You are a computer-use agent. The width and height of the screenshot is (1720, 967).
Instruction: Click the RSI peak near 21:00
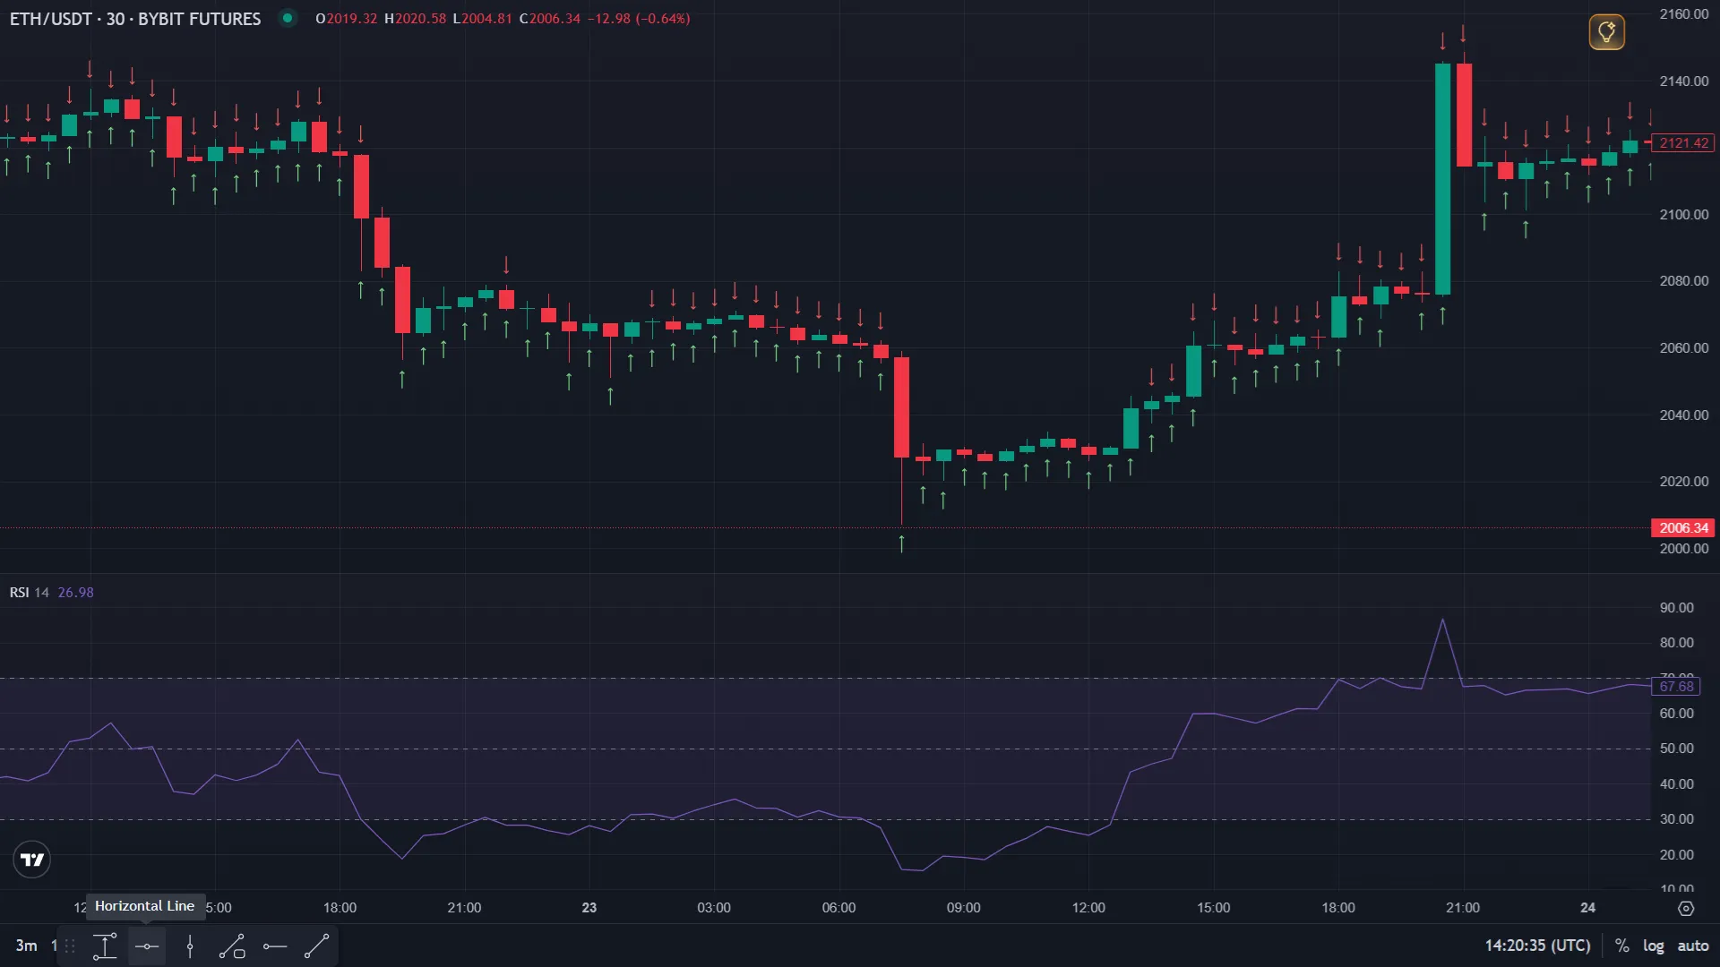(1442, 620)
